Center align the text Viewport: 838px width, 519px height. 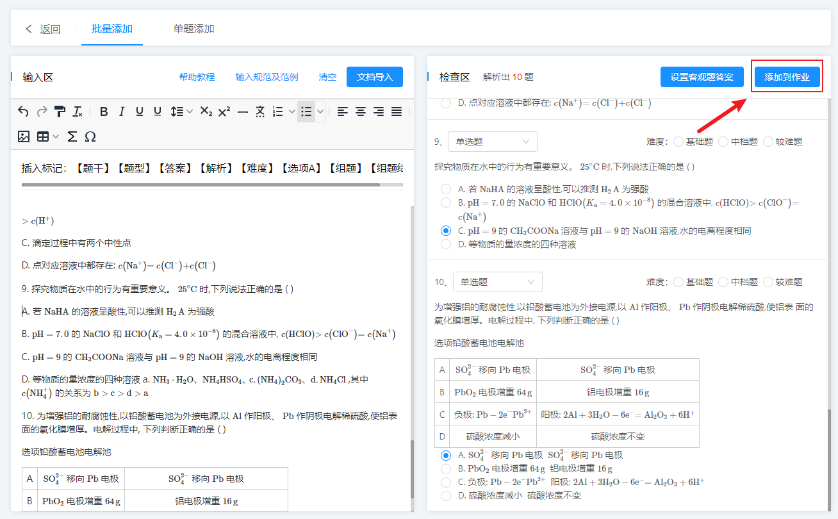point(361,111)
